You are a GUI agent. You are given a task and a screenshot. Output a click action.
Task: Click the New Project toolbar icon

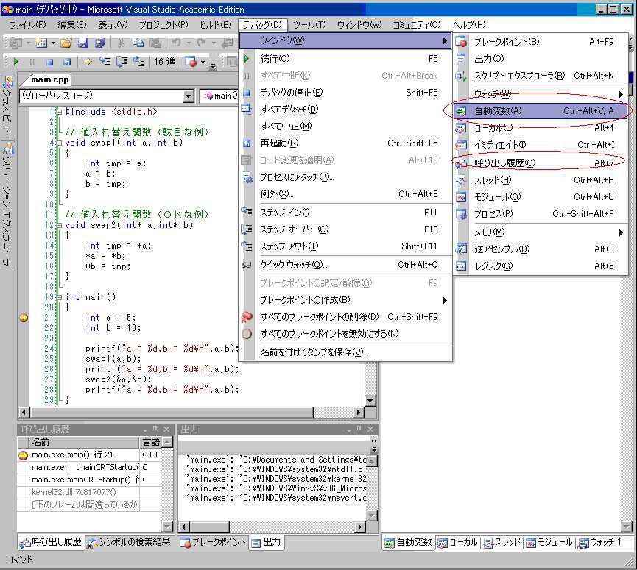[16, 43]
